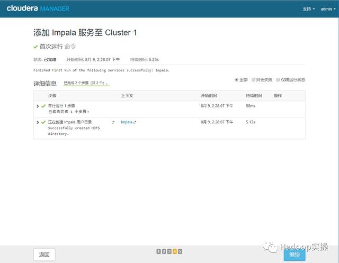Open the Impala context link
339x263 pixels.
127,122
